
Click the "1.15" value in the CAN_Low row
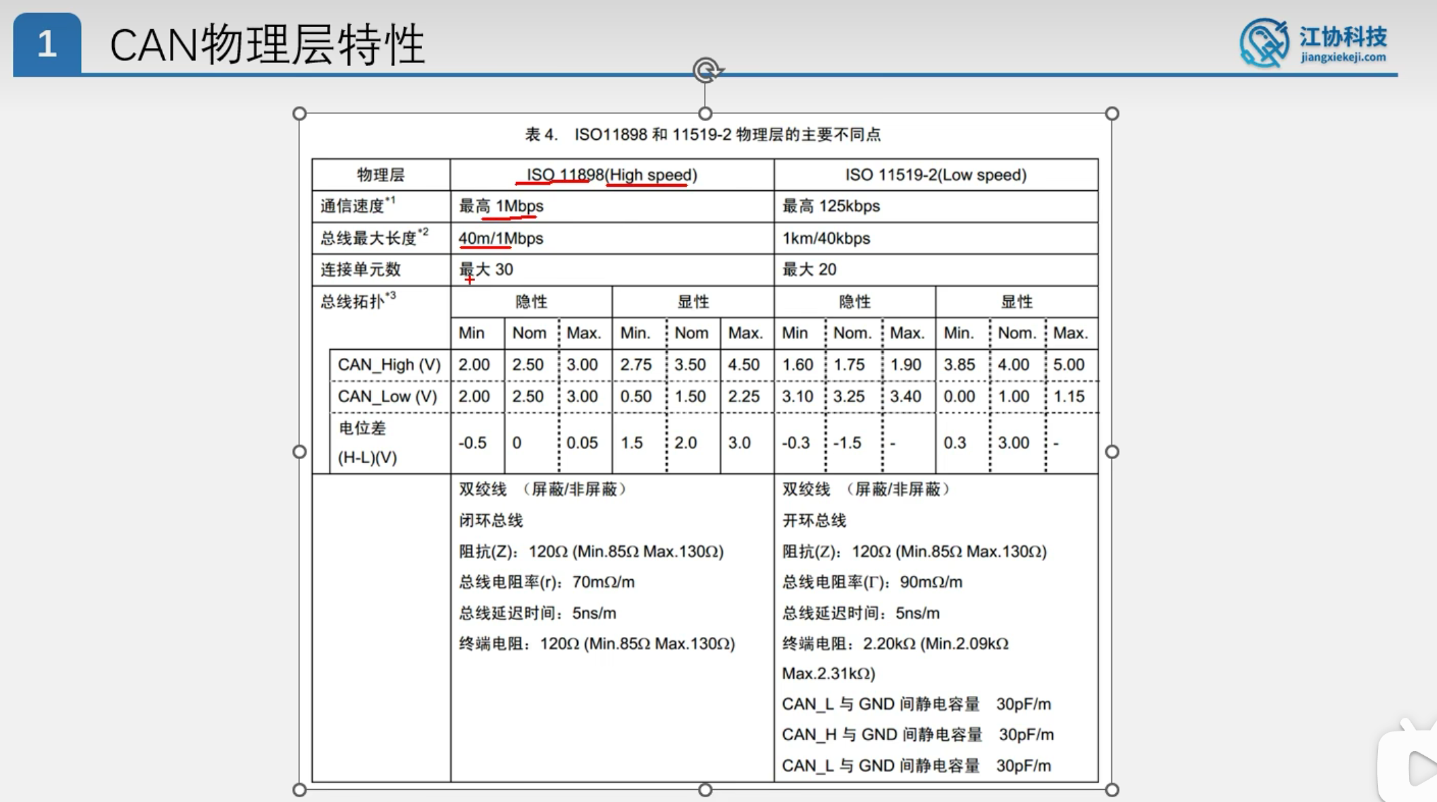pyautogui.click(x=1069, y=397)
